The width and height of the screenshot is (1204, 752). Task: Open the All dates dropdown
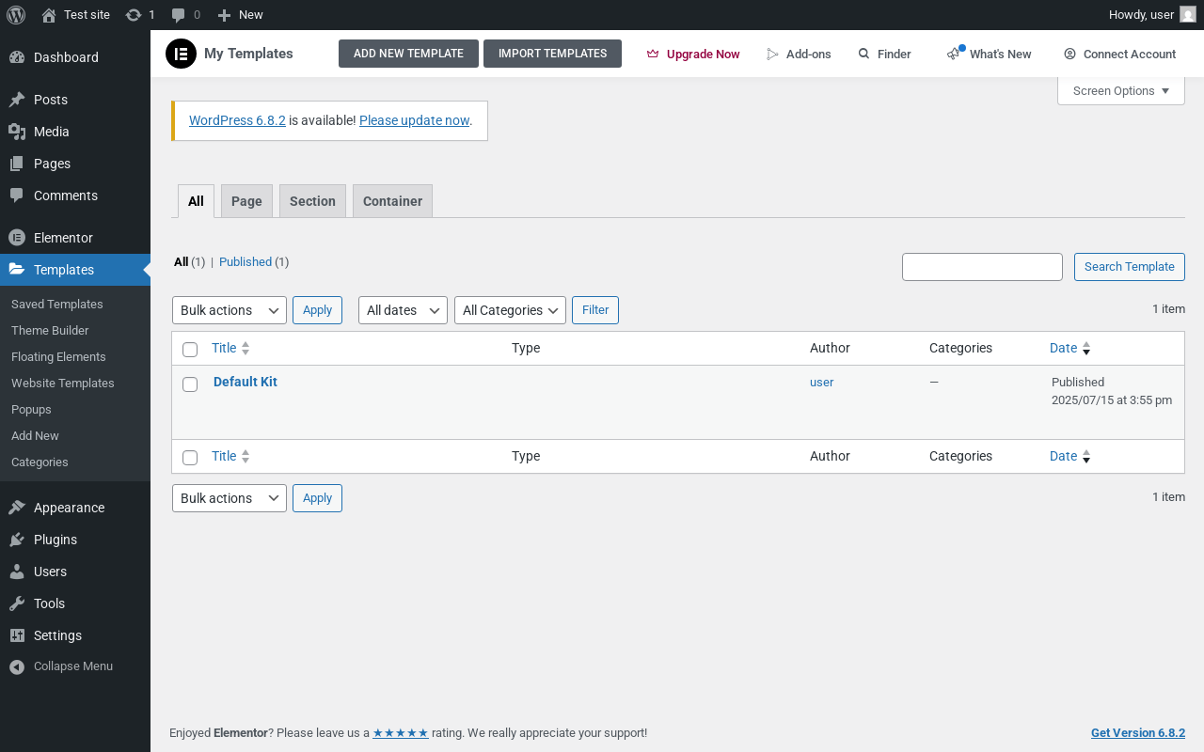403,310
